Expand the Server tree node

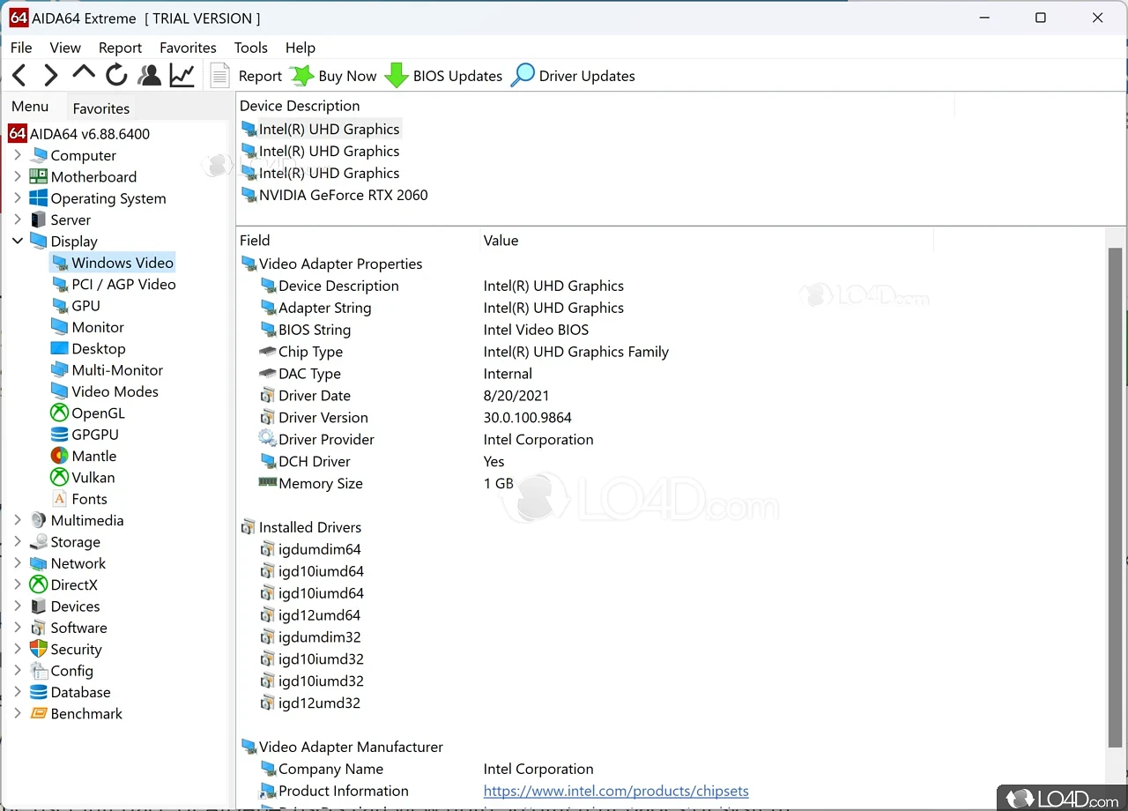pos(17,219)
